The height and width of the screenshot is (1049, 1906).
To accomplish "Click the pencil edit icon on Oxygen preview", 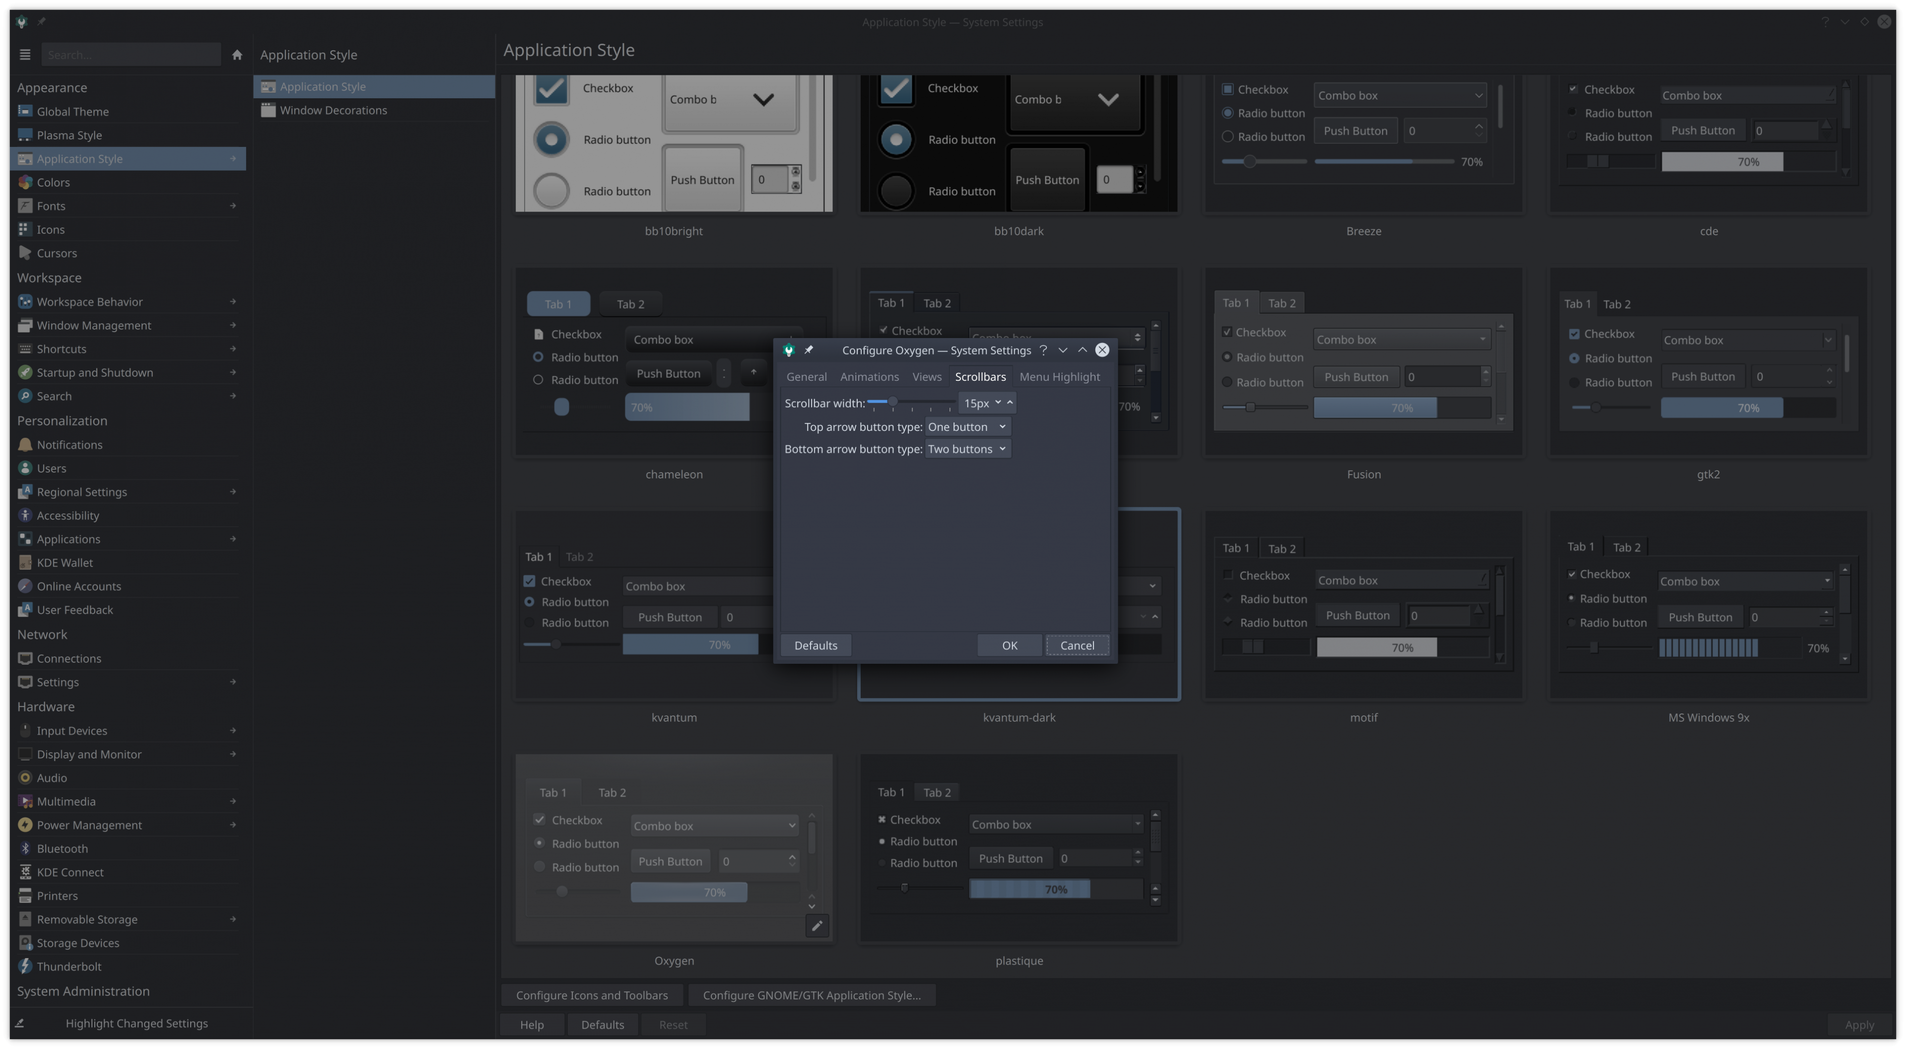I will pyautogui.click(x=817, y=925).
